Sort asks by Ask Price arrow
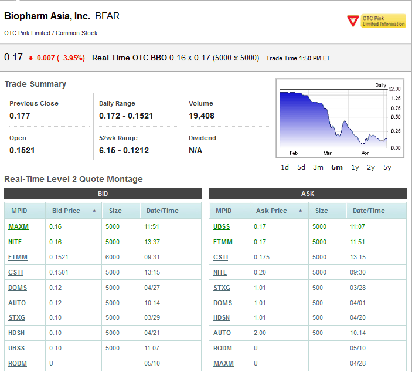This screenshot has height=372, width=412. tap(301, 211)
